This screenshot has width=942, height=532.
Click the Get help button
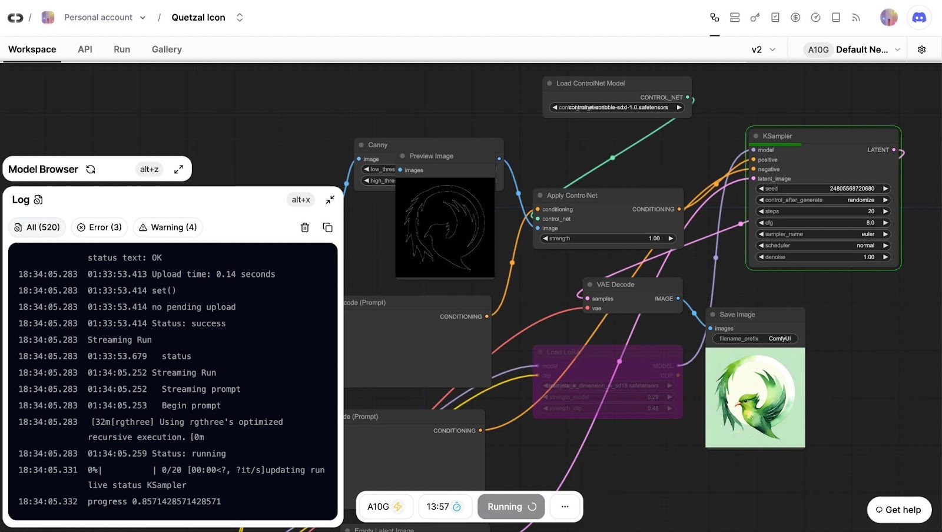[898, 510]
